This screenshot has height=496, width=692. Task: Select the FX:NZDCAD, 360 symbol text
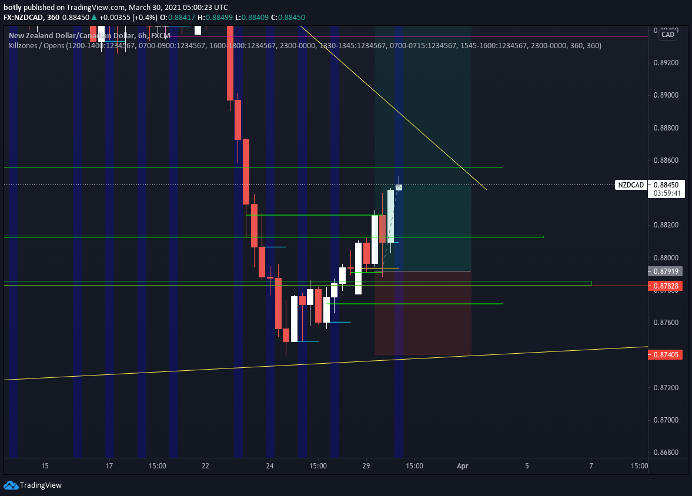pos(31,18)
